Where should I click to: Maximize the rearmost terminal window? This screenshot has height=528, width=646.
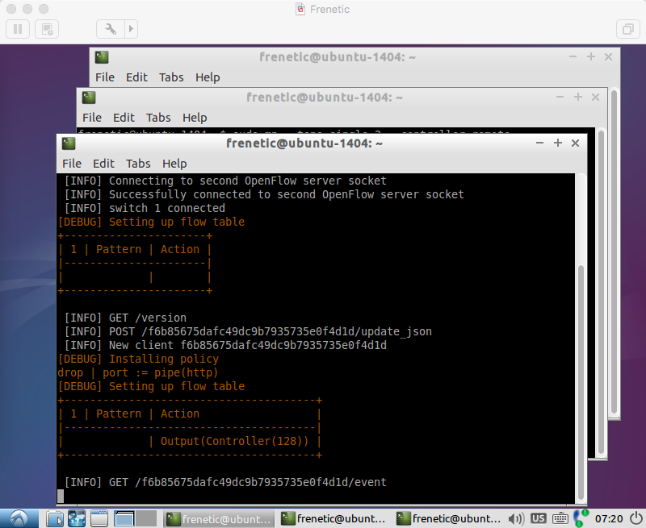[x=591, y=56]
